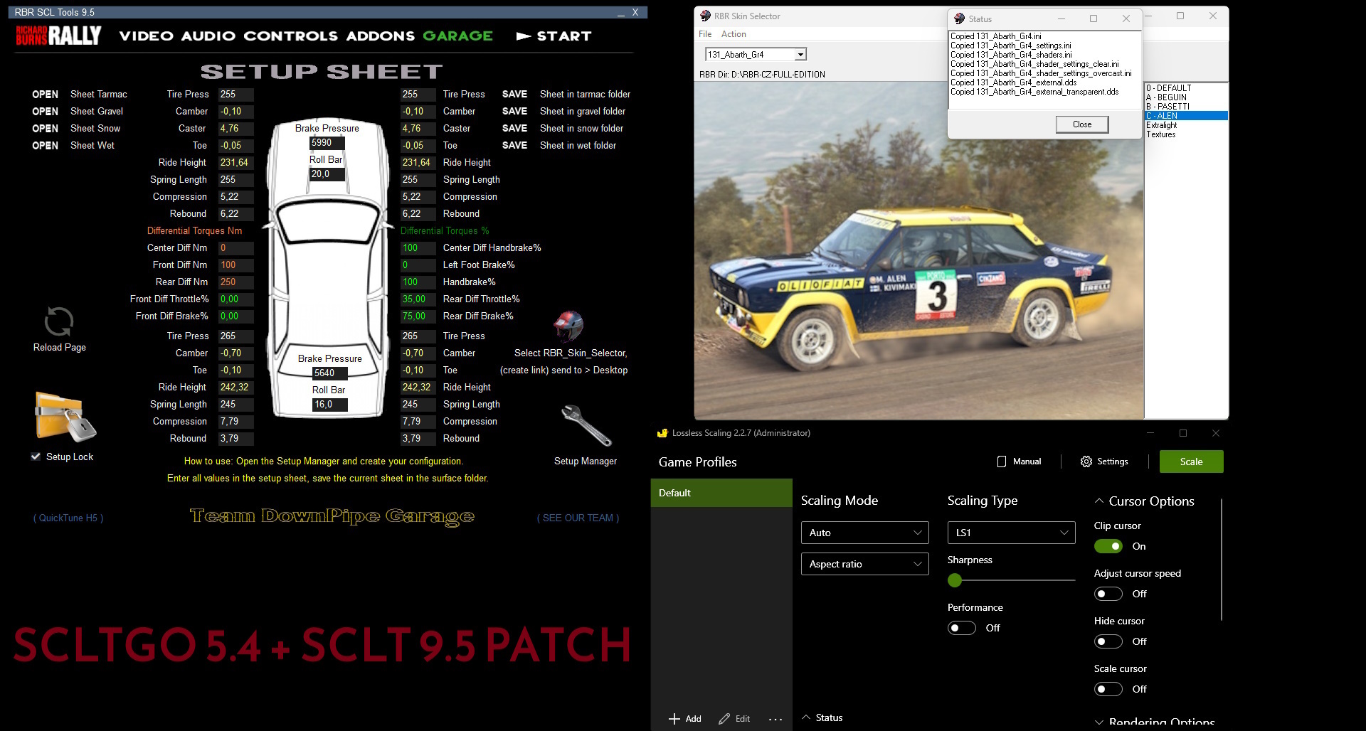This screenshot has width=1366, height=731.
Task: Select skin 'A - BEGUIN' in list
Action: click(1186, 97)
